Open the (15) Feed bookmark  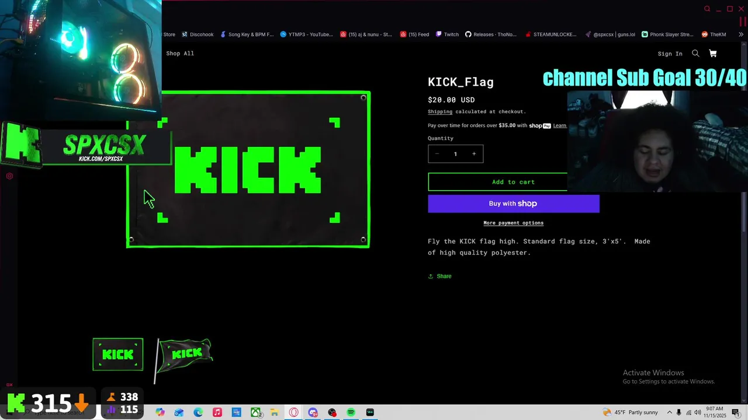pyautogui.click(x=414, y=34)
